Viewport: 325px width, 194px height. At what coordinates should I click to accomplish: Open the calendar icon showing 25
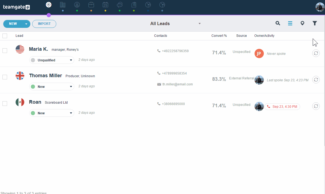pyautogui.click(x=105, y=5)
